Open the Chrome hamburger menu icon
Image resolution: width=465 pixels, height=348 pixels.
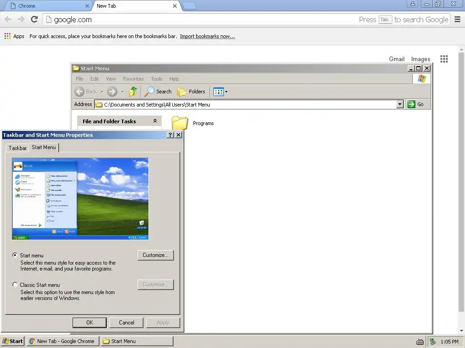pos(458,19)
